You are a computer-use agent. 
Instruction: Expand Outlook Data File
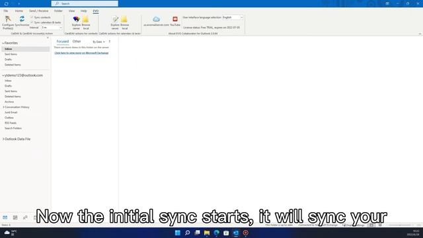click(3, 139)
